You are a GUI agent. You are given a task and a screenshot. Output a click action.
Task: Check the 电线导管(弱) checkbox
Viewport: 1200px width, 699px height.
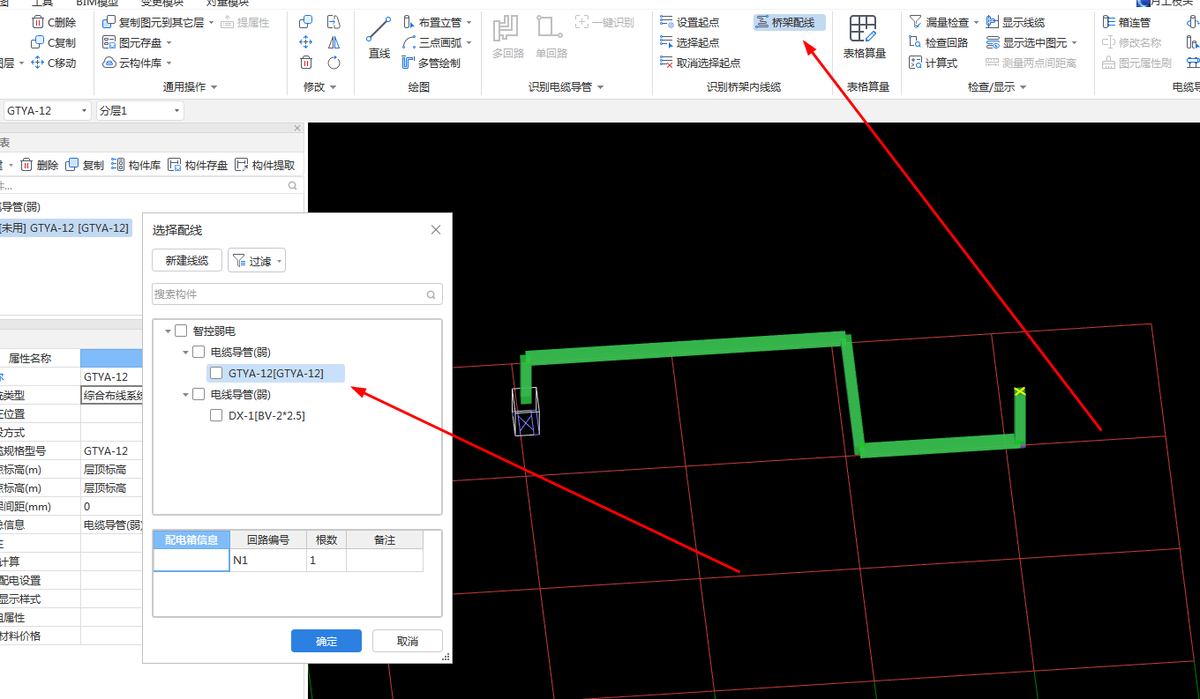tap(199, 394)
